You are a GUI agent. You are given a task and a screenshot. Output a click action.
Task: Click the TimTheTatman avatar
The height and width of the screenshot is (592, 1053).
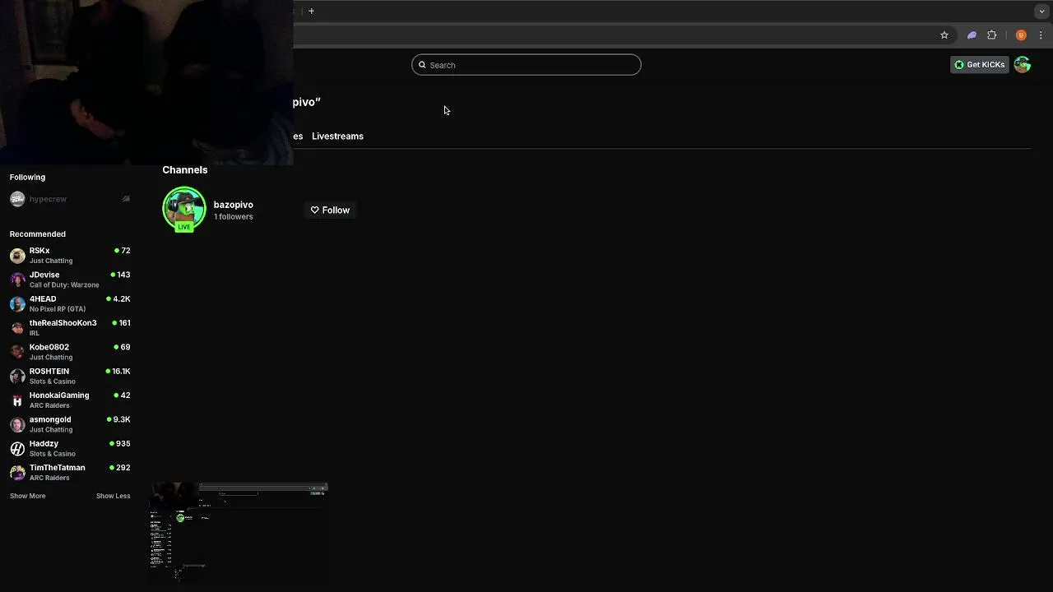17,472
